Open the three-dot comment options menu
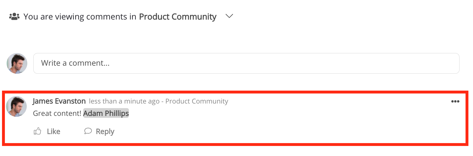This screenshot has width=473, height=156. [x=455, y=101]
